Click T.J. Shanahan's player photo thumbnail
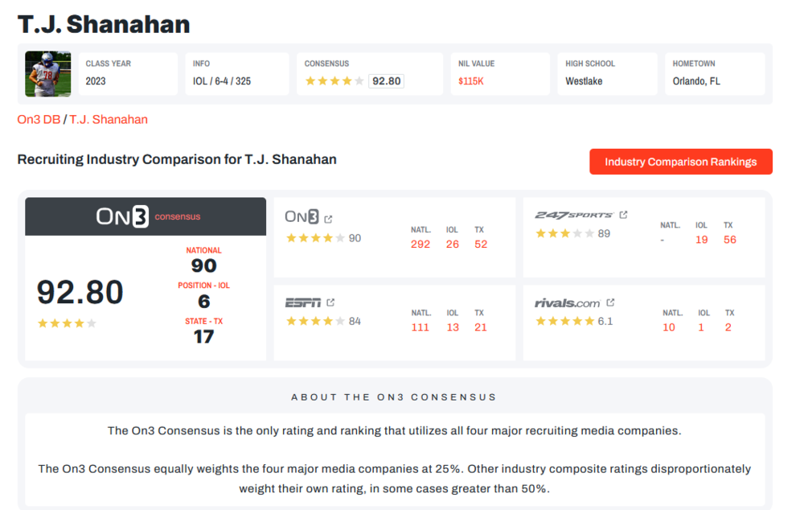The height and width of the screenshot is (510, 804). [48, 74]
